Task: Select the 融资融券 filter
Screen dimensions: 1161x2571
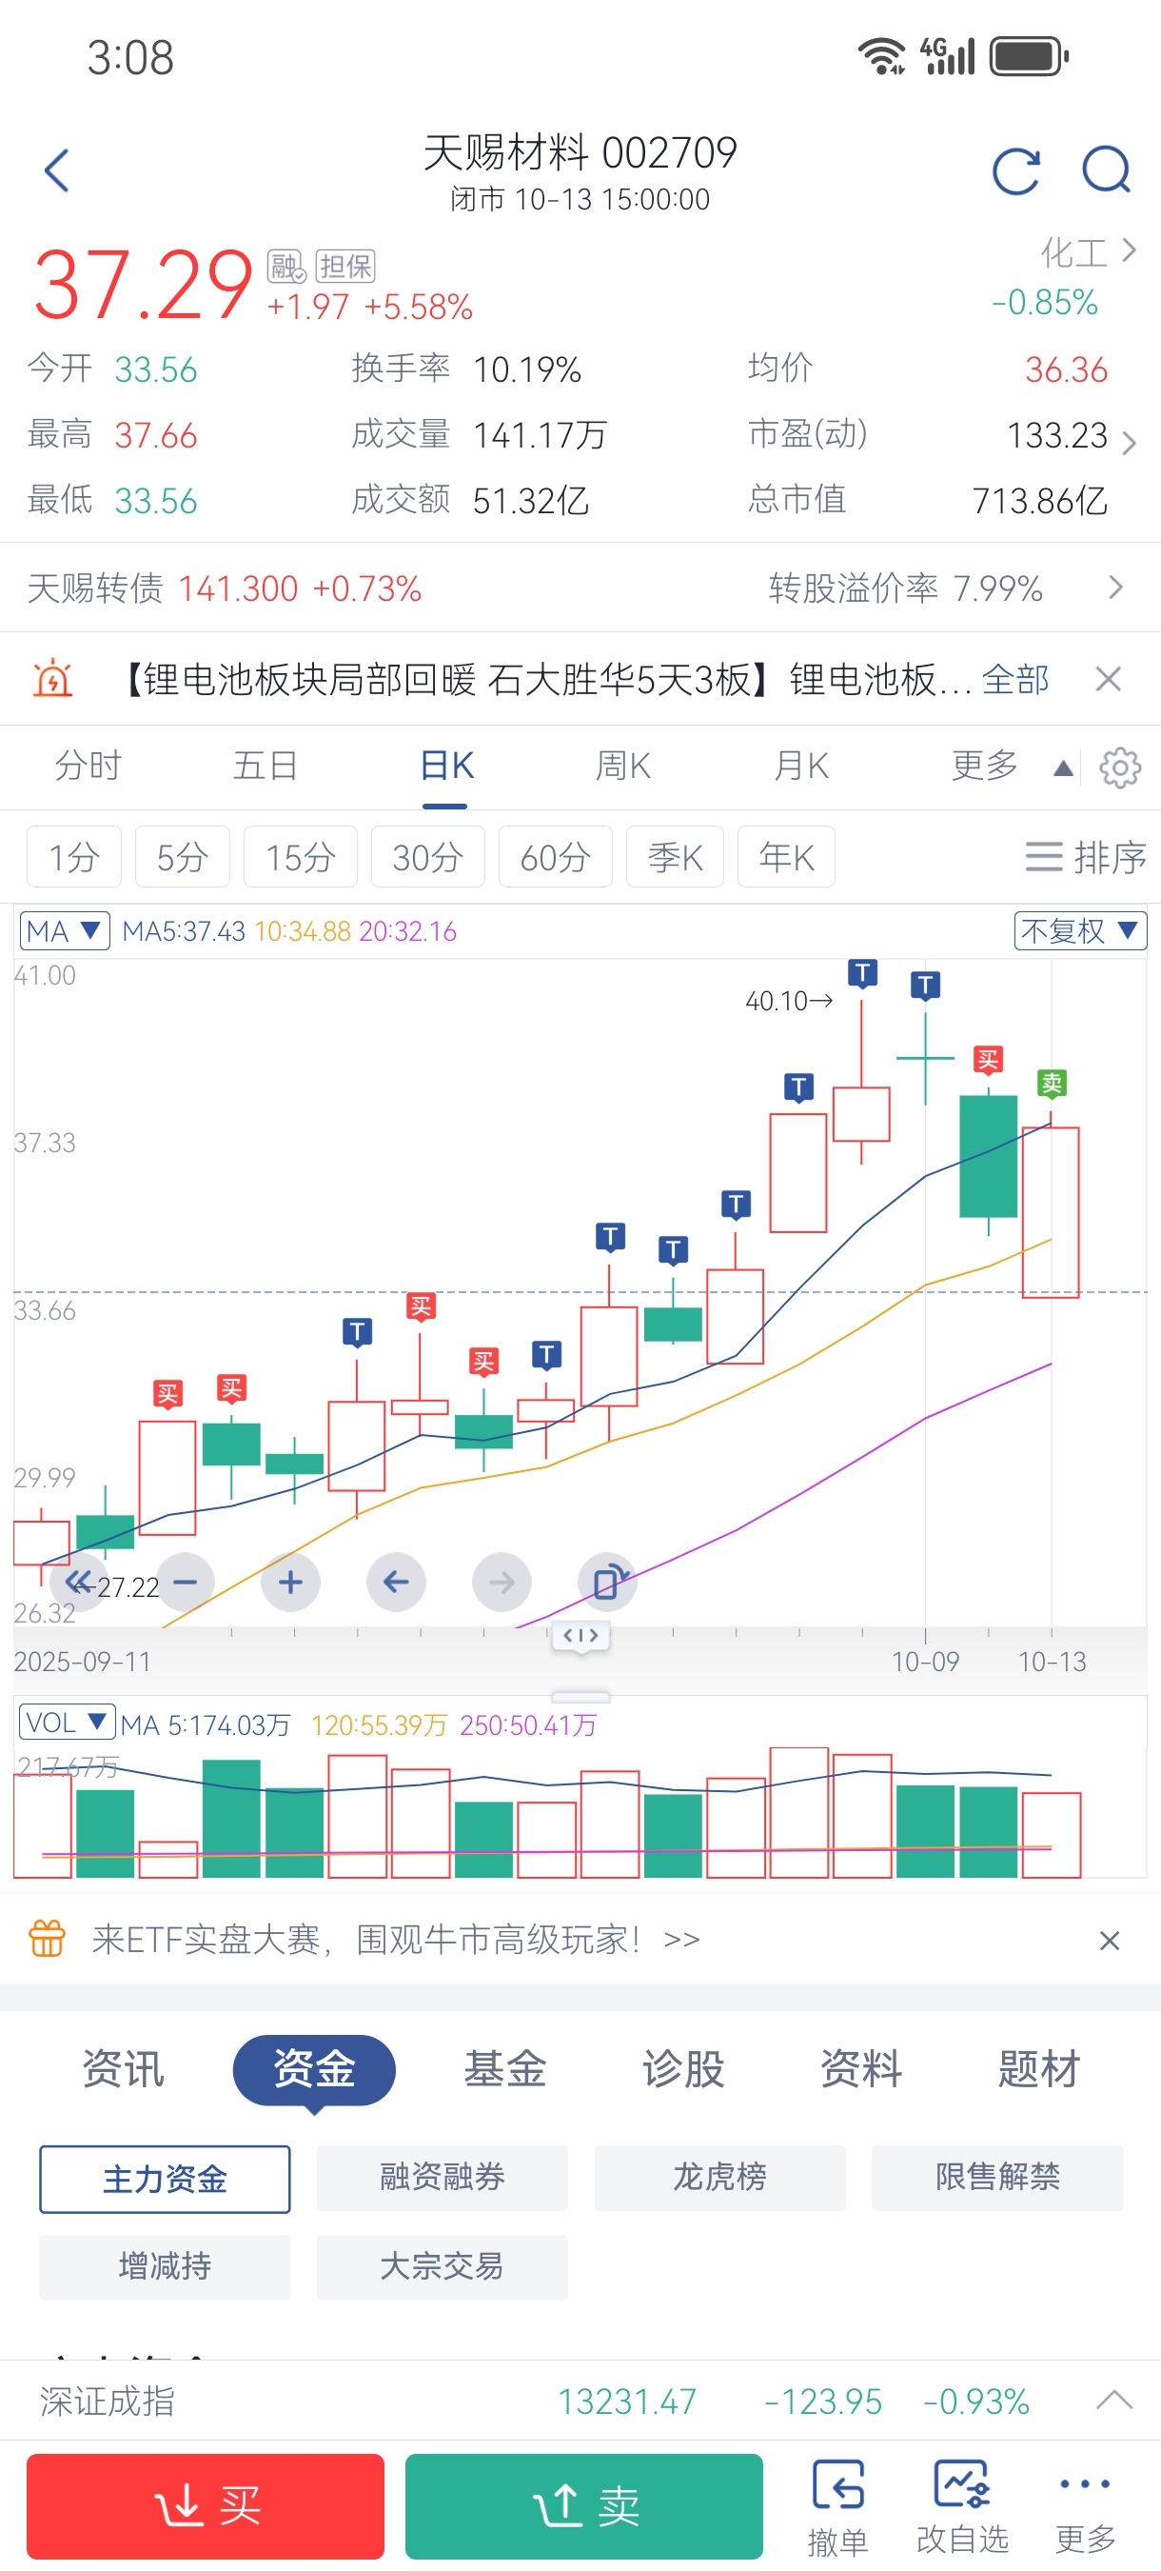Action: tap(442, 2176)
